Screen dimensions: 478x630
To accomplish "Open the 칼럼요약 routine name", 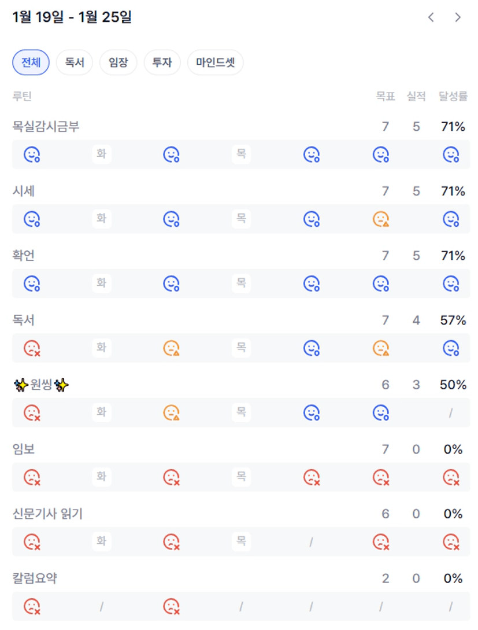I will 35,578.
